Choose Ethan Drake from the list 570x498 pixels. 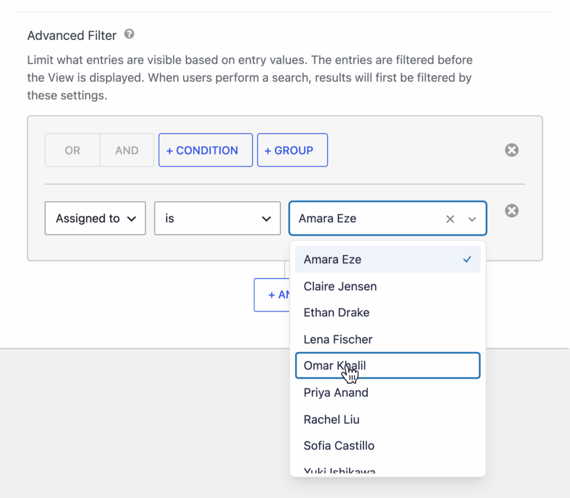(x=388, y=312)
